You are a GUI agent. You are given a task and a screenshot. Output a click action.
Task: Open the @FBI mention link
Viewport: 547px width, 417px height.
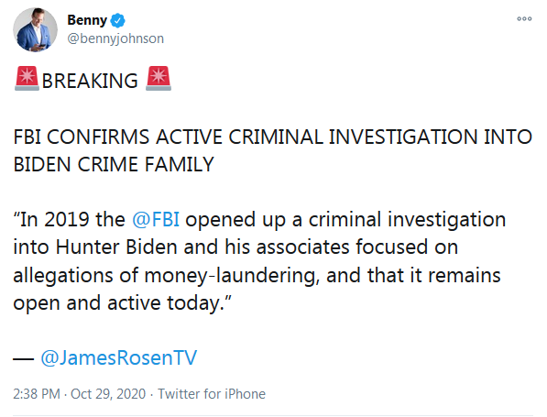[156, 219]
